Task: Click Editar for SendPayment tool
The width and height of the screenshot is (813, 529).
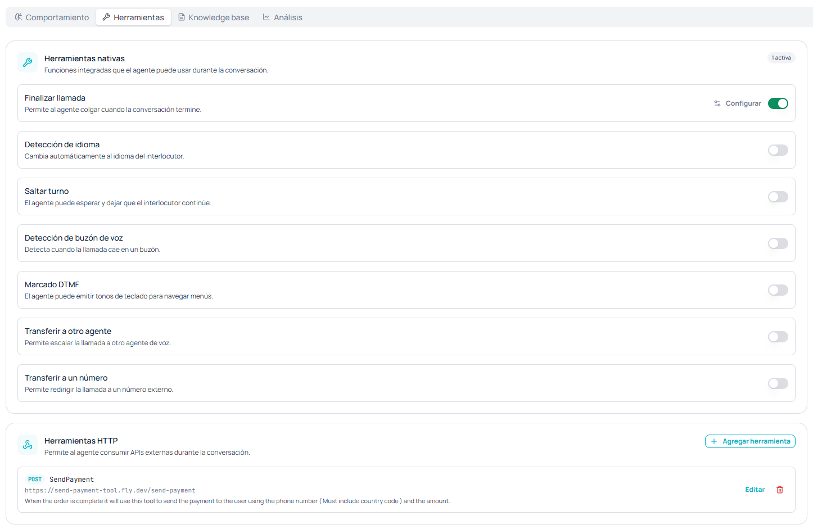Action: tap(755, 490)
